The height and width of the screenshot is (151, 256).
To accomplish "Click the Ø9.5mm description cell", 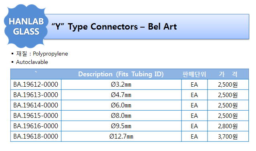I will (121, 126).
